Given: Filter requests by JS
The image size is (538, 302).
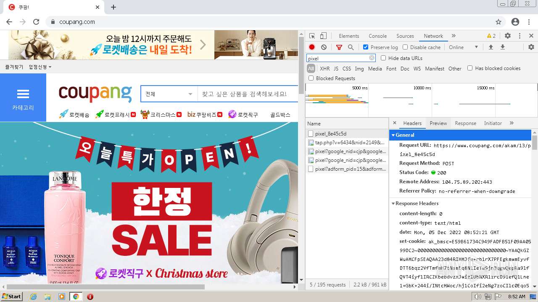Looking at the screenshot, I should click(336, 69).
